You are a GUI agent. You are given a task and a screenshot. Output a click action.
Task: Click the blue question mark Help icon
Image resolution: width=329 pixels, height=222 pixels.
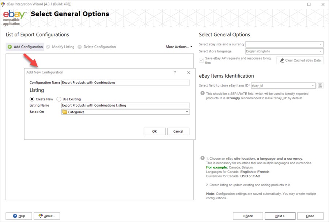click(x=15, y=216)
